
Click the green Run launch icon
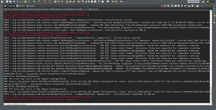(x=34, y=1)
